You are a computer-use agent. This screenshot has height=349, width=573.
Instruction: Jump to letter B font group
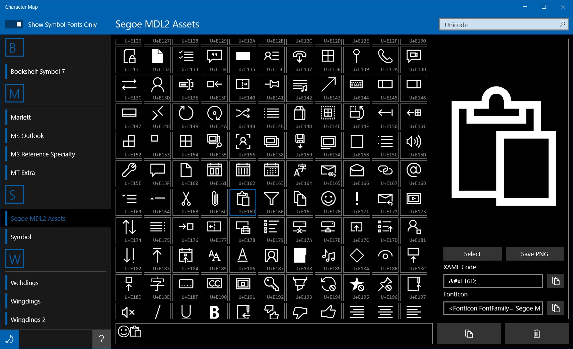15,47
